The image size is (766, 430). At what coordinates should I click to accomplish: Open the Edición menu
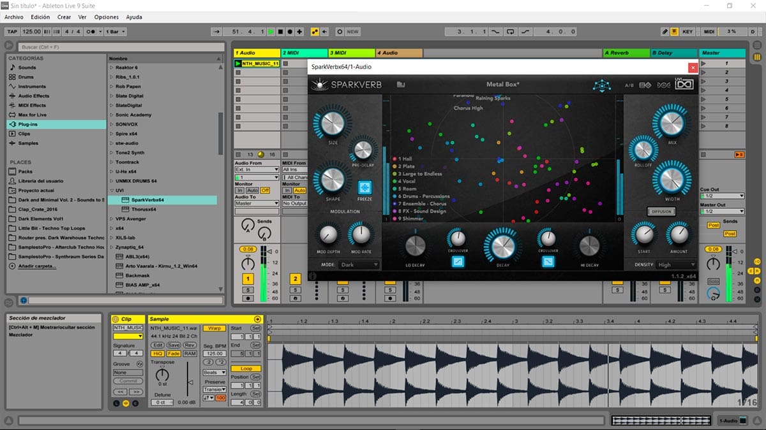click(x=40, y=17)
